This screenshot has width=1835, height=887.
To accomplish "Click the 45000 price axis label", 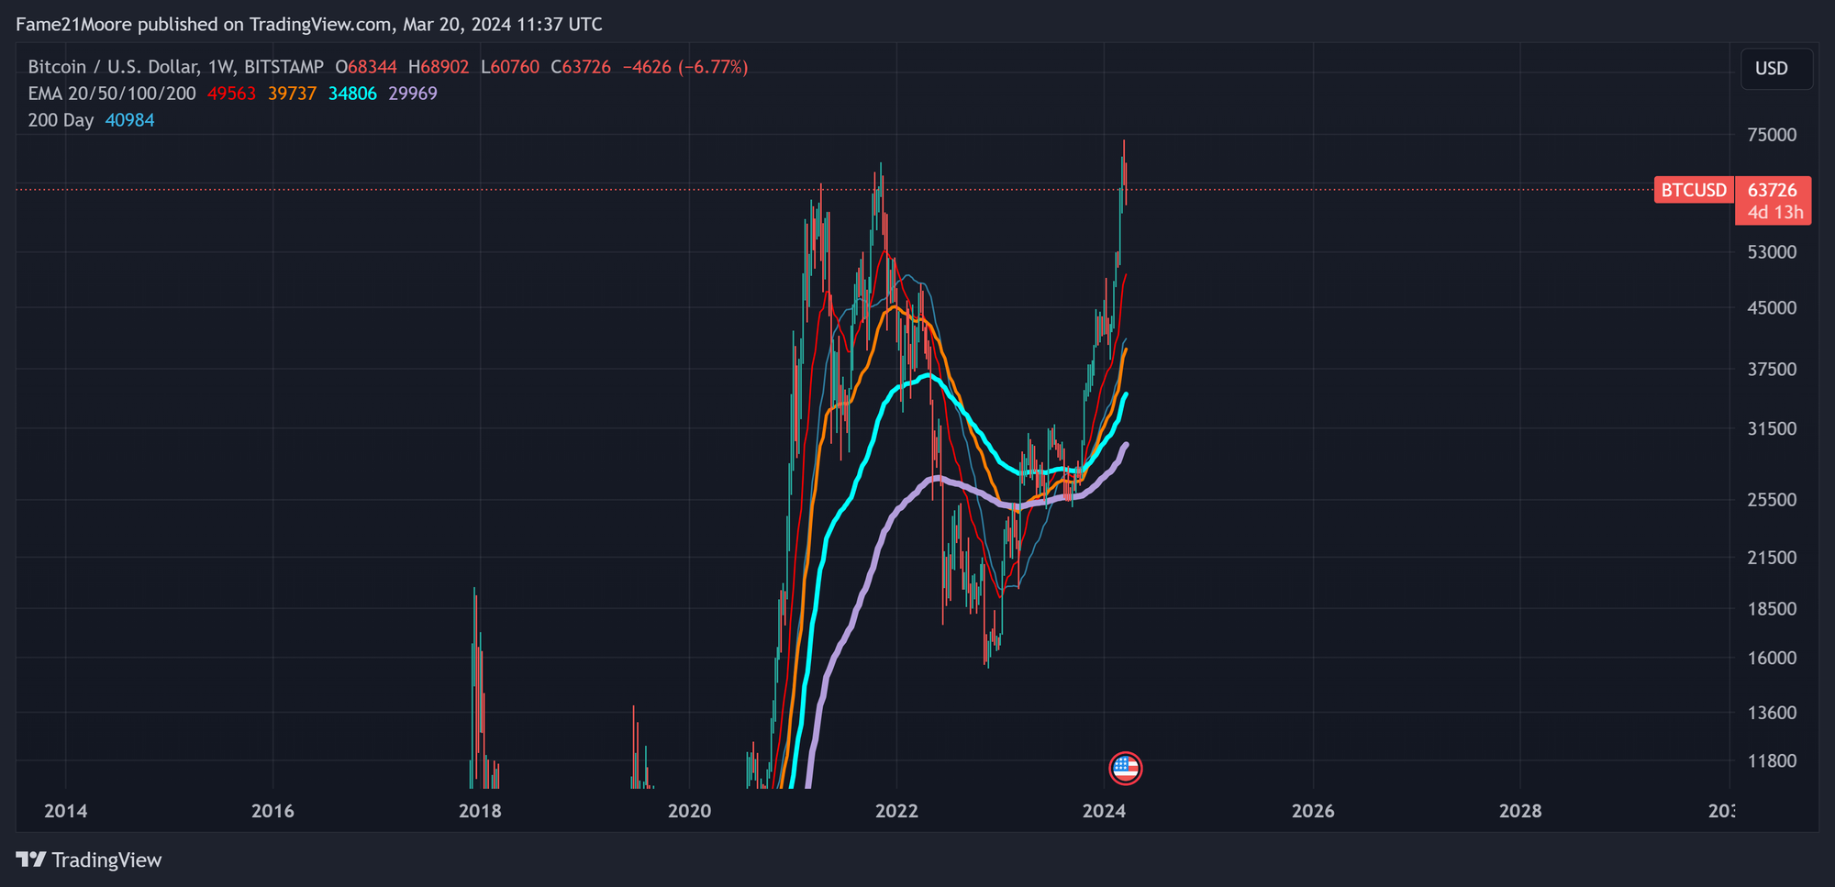I will (1772, 308).
